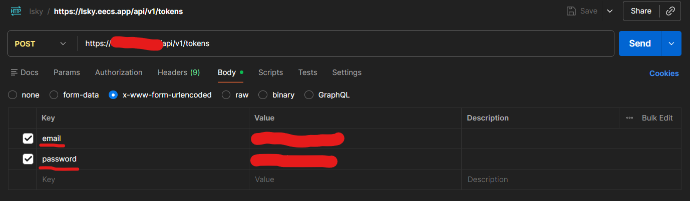Open the Authorization tab
Image resolution: width=690 pixels, height=201 pixels.
click(119, 72)
